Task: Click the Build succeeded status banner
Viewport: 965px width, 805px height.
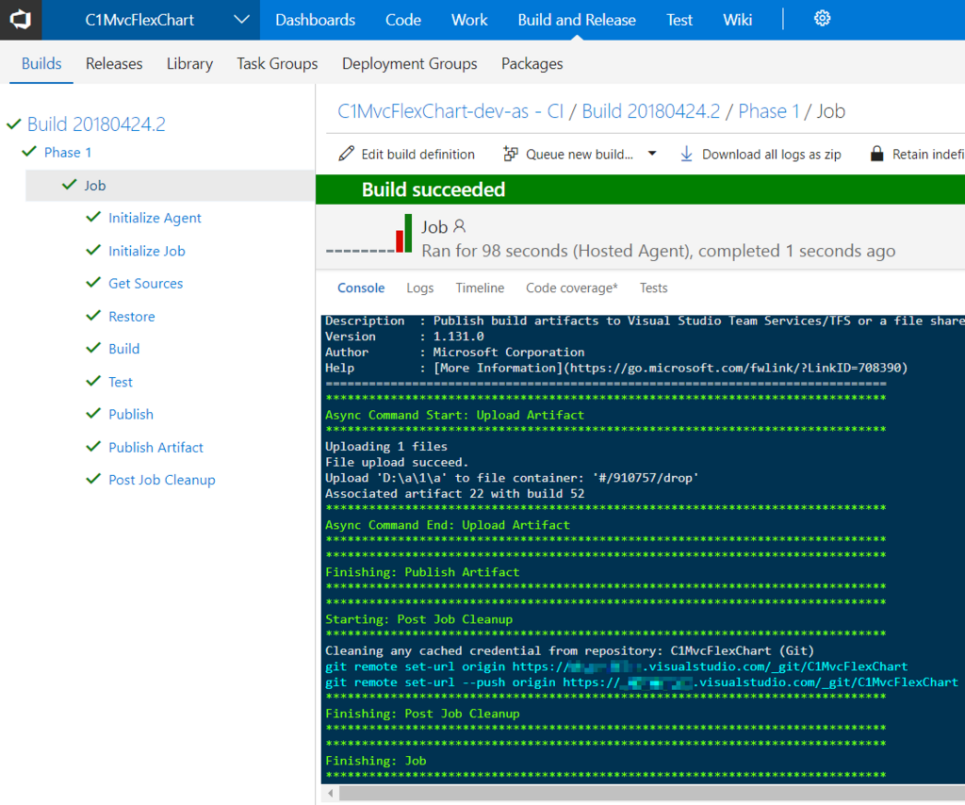Action: click(x=640, y=189)
